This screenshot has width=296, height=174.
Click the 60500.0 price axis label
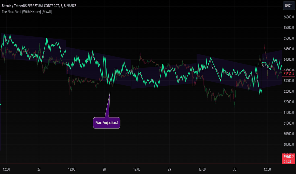pyautogui.click(x=289, y=134)
